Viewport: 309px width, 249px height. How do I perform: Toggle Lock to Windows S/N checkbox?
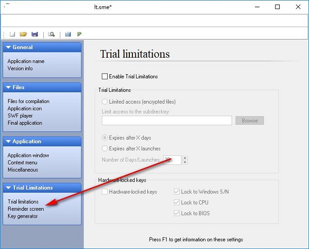pyautogui.click(x=177, y=192)
